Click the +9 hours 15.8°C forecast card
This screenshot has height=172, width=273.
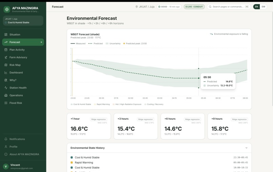[230, 126]
